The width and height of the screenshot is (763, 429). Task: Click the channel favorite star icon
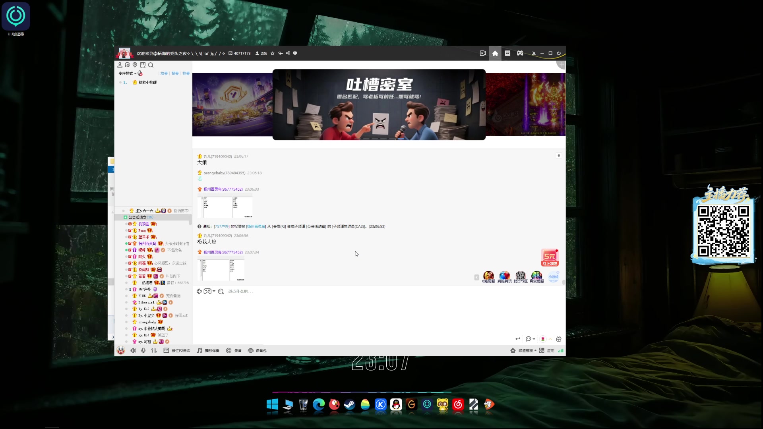tap(272, 53)
